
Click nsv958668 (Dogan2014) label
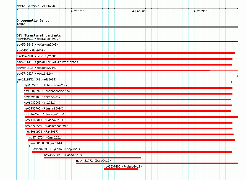coord(46,143)
